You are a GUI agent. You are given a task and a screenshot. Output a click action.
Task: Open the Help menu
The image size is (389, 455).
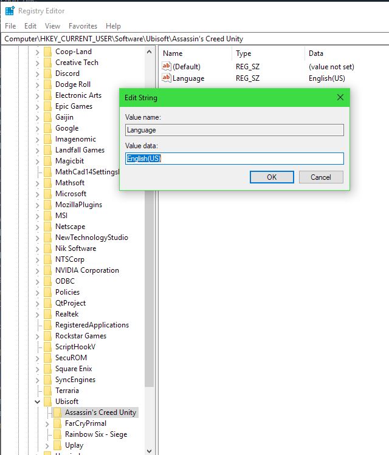[113, 26]
